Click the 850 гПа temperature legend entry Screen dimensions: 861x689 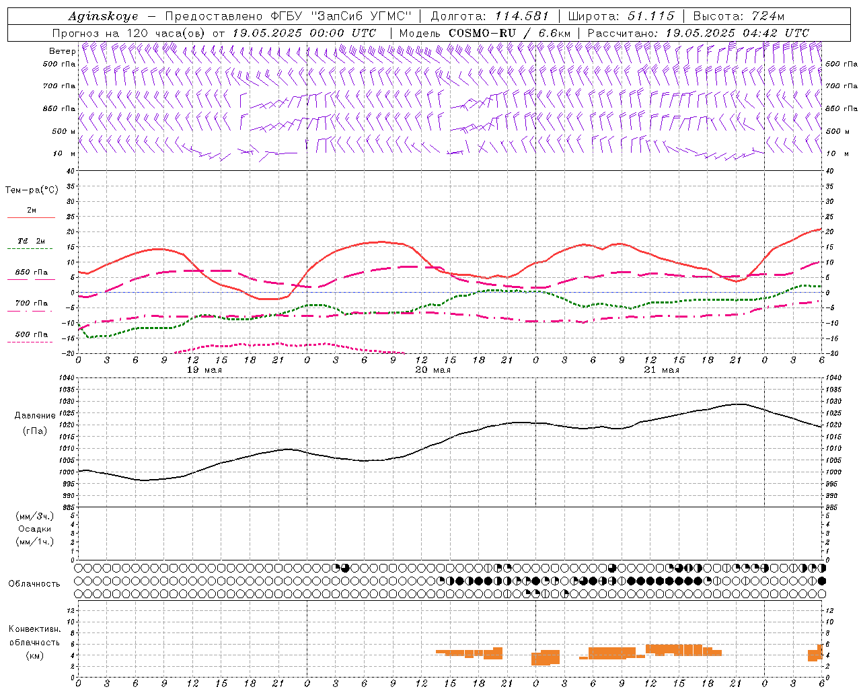[x=31, y=275]
